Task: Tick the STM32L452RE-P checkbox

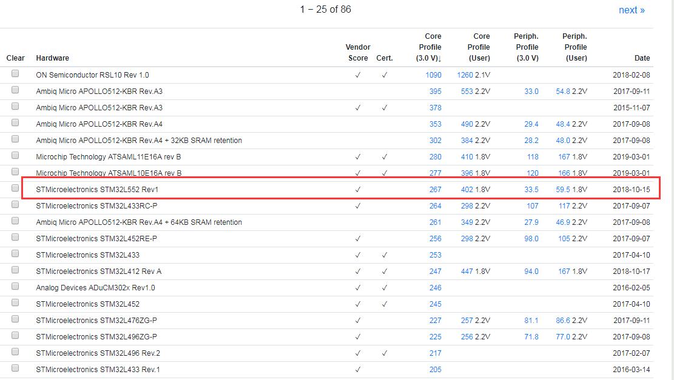Action: coord(15,237)
